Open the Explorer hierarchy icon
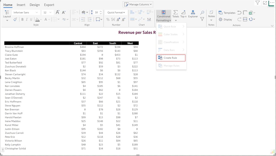 pyautogui.click(x=193, y=12)
